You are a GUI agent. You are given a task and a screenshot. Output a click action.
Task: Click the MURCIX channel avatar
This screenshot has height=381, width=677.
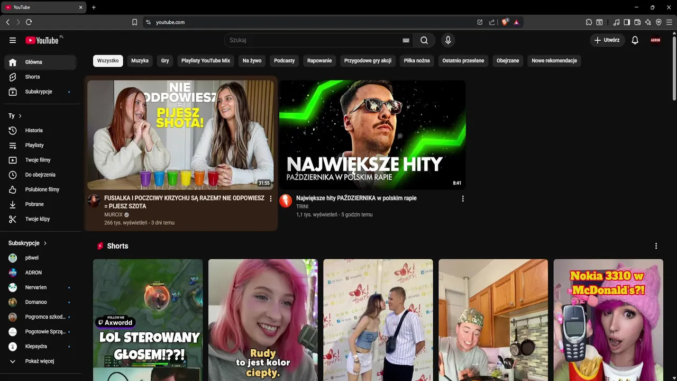94,201
